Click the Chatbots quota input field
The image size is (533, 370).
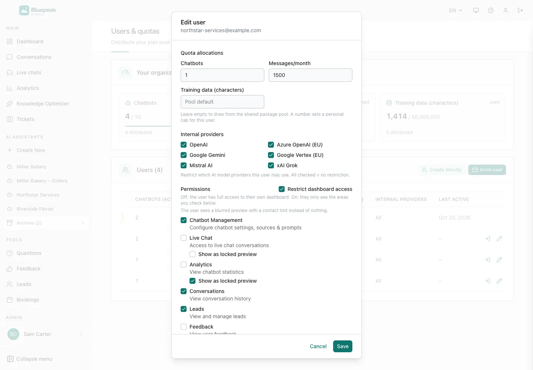click(x=222, y=75)
